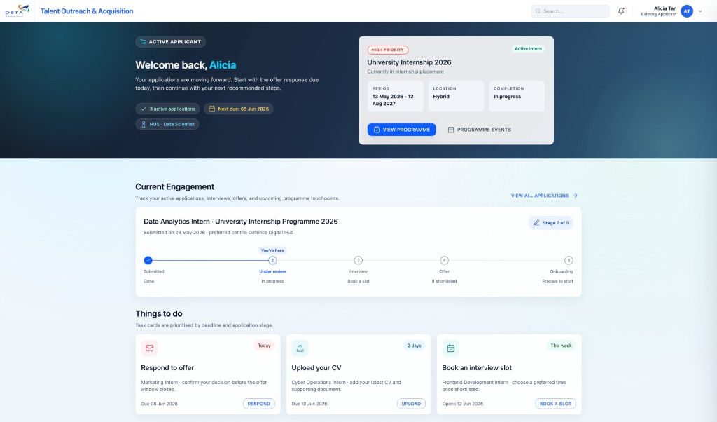Click Book an interview slot card title
The height and width of the screenshot is (422, 717).
[477, 367]
